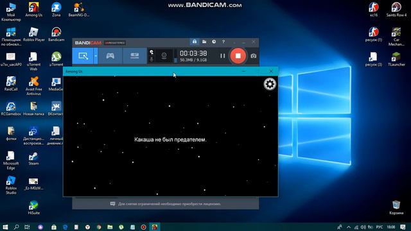This screenshot has height=231, width=411.
Task: Open the Bandicam output folder icon
Action: click(204, 42)
